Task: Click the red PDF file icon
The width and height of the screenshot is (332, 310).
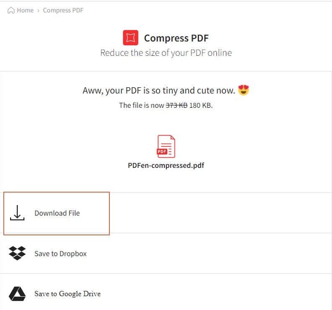Action: pos(166,146)
